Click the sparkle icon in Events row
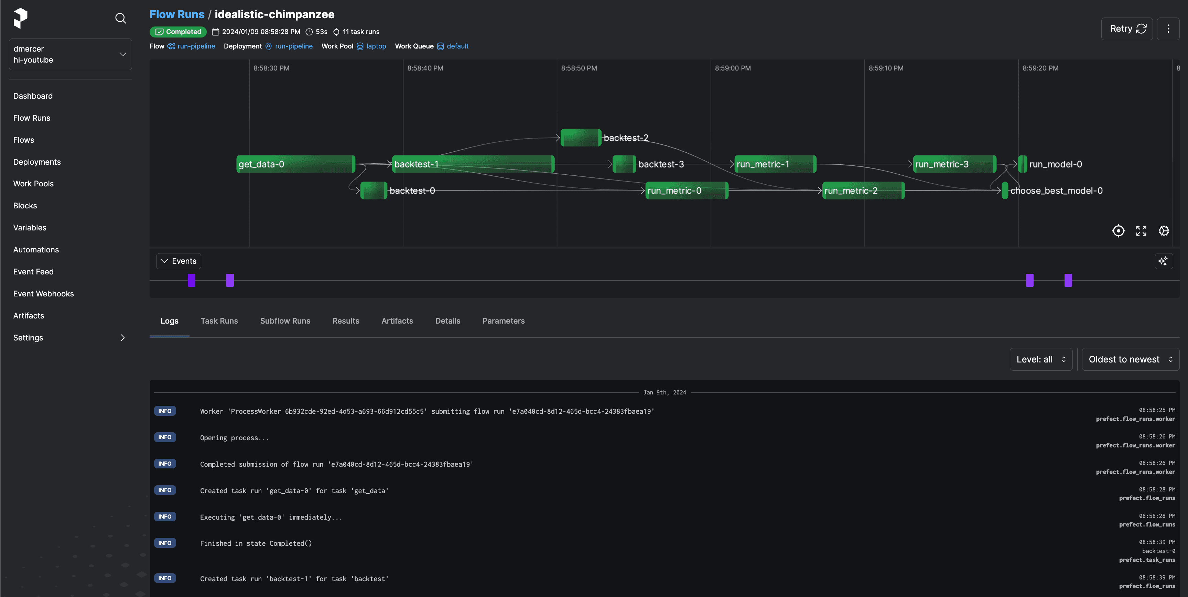This screenshot has width=1188, height=597. pyautogui.click(x=1163, y=261)
